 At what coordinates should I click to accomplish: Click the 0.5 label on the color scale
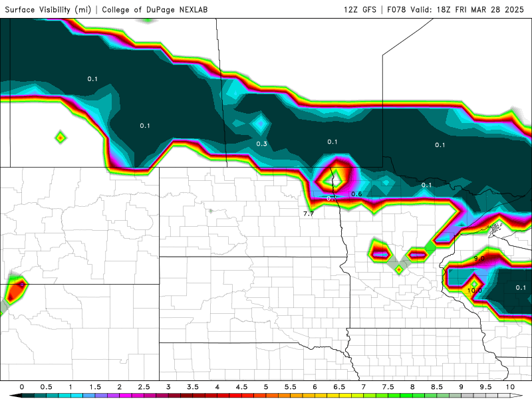pyautogui.click(x=46, y=387)
